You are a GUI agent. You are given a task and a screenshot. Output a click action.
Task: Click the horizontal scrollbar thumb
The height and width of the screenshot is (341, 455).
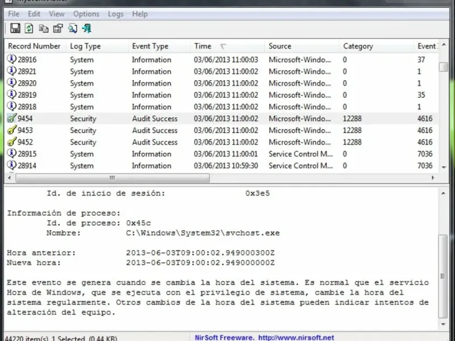point(112,178)
